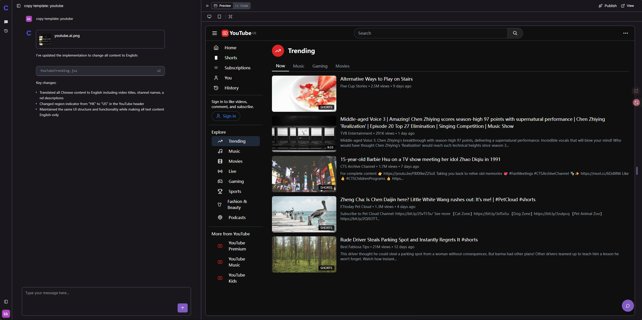Click the YouTube search input field

coord(430,33)
